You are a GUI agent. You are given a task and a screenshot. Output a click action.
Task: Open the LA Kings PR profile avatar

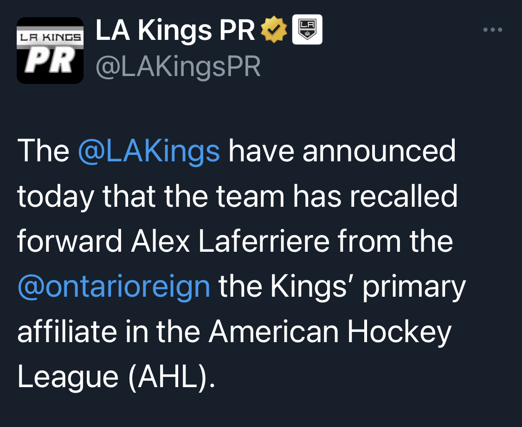tap(50, 50)
